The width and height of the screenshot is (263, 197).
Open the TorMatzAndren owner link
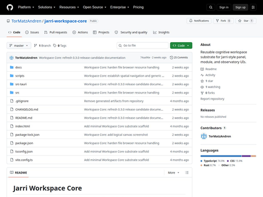pyautogui.click(x=26, y=21)
